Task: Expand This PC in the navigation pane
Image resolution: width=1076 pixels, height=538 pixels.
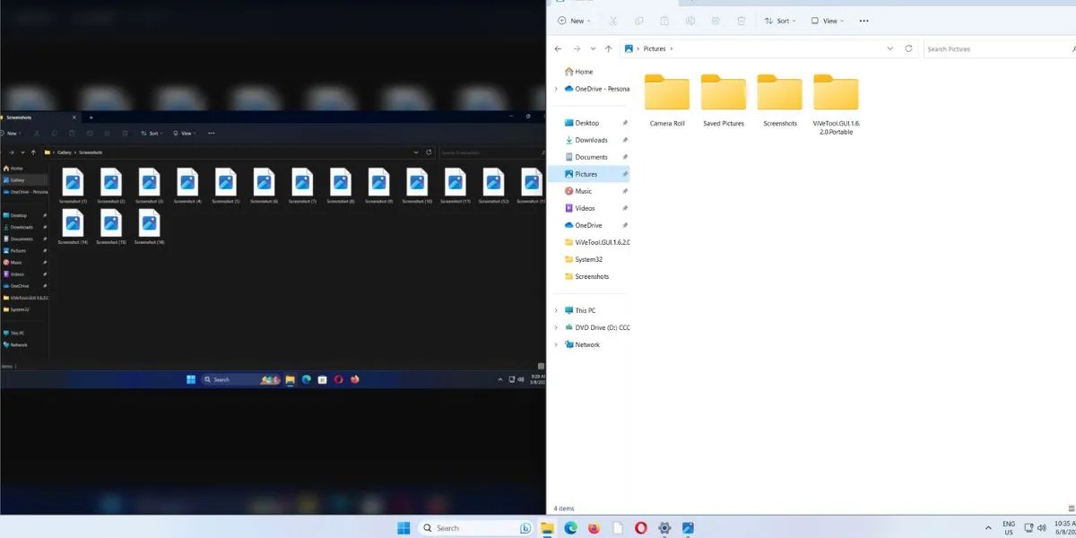Action: [556, 310]
